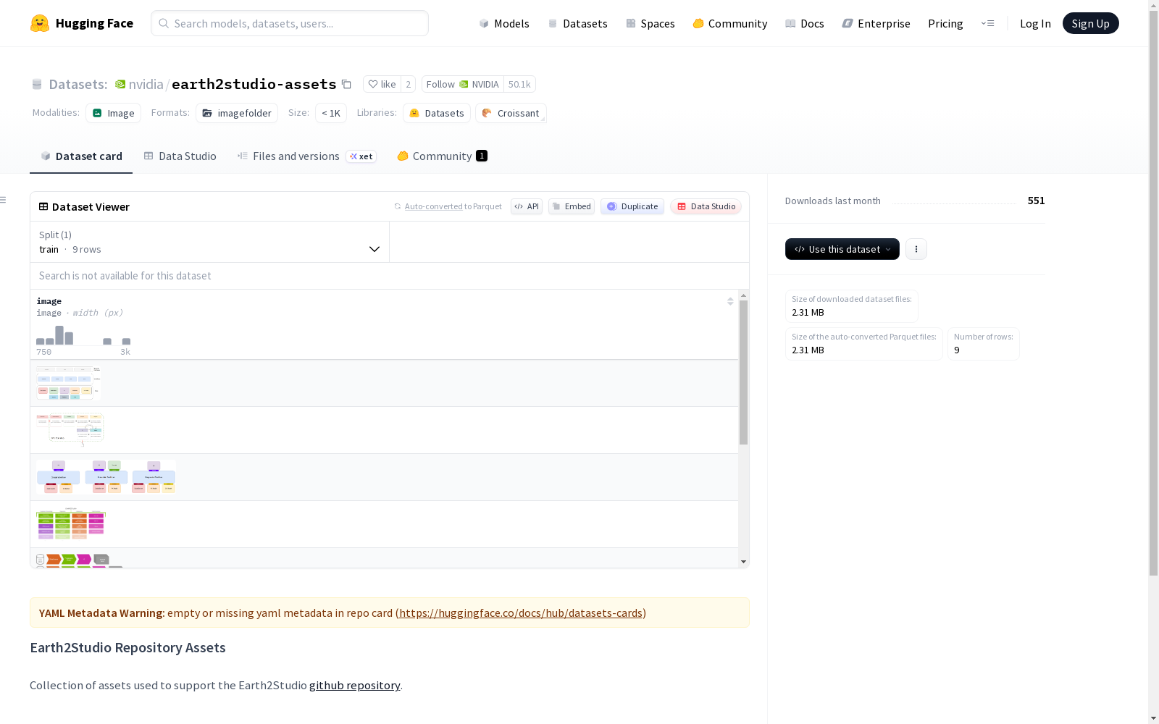Open the dataset cards docs link
The image size is (1159, 724).
tap(521, 613)
